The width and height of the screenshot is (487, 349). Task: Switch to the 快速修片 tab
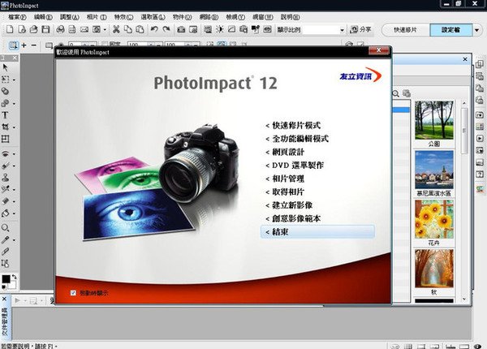[405, 30]
